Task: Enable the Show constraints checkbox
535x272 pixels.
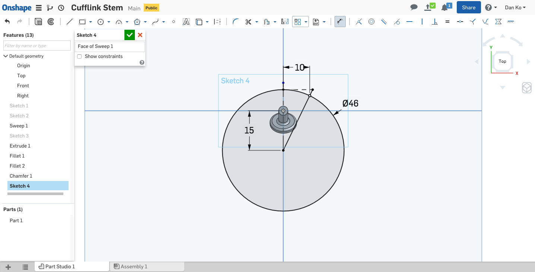Action: (x=79, y=56)
